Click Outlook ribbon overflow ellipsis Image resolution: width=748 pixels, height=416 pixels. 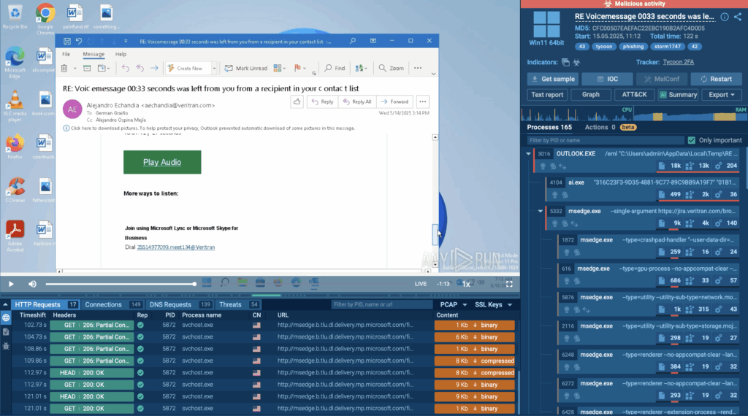(418, 68)
